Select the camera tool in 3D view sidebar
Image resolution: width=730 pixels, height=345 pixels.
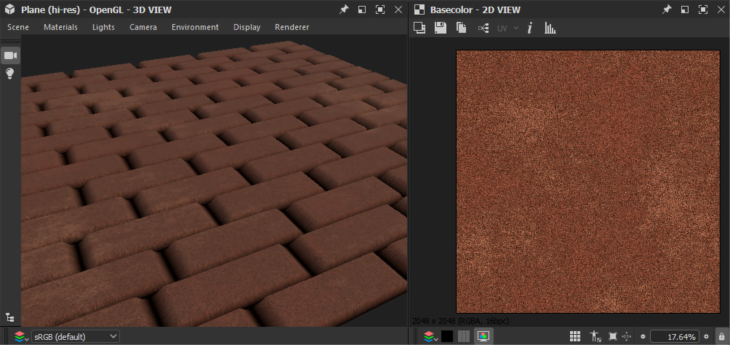point(10,55)
